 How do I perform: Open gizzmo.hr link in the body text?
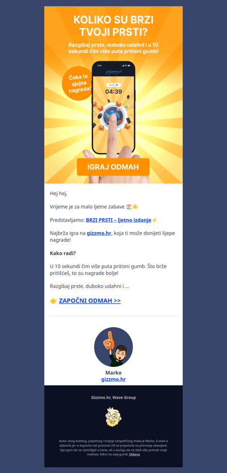99,233
